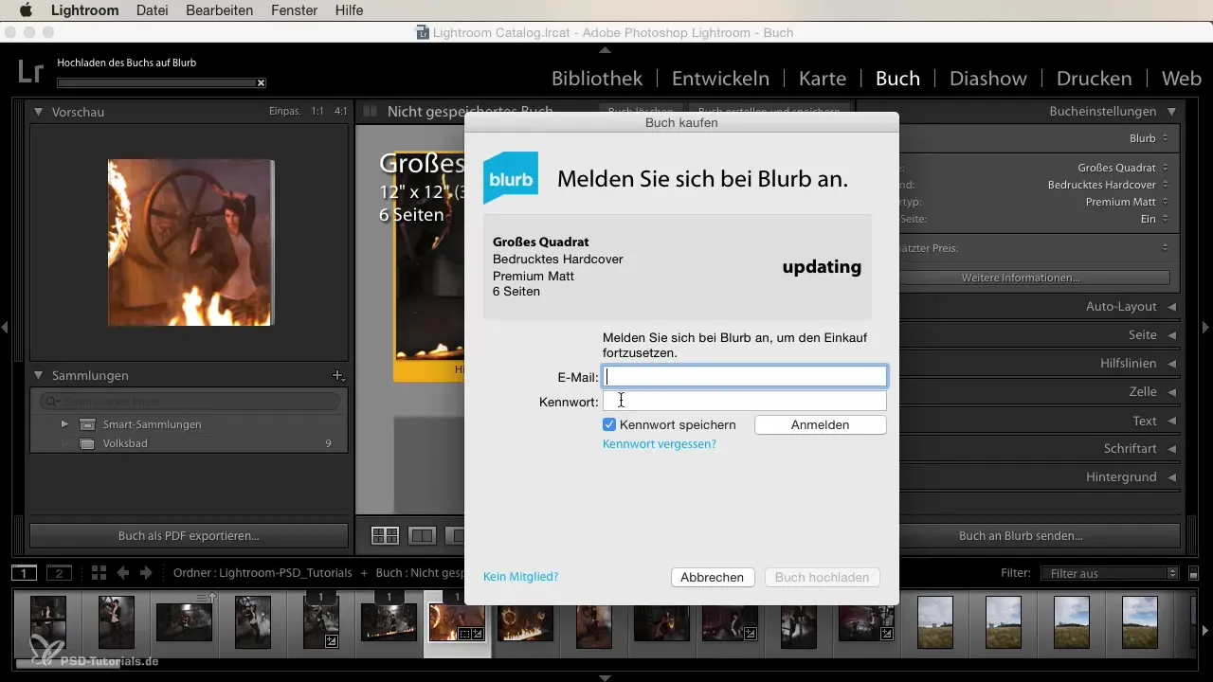Click the Blurb upload progress bar
Viewport: 1213px width, 682px height.
pos(156,82)
